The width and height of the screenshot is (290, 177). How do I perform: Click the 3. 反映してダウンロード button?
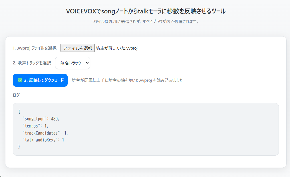click(40, 80)
